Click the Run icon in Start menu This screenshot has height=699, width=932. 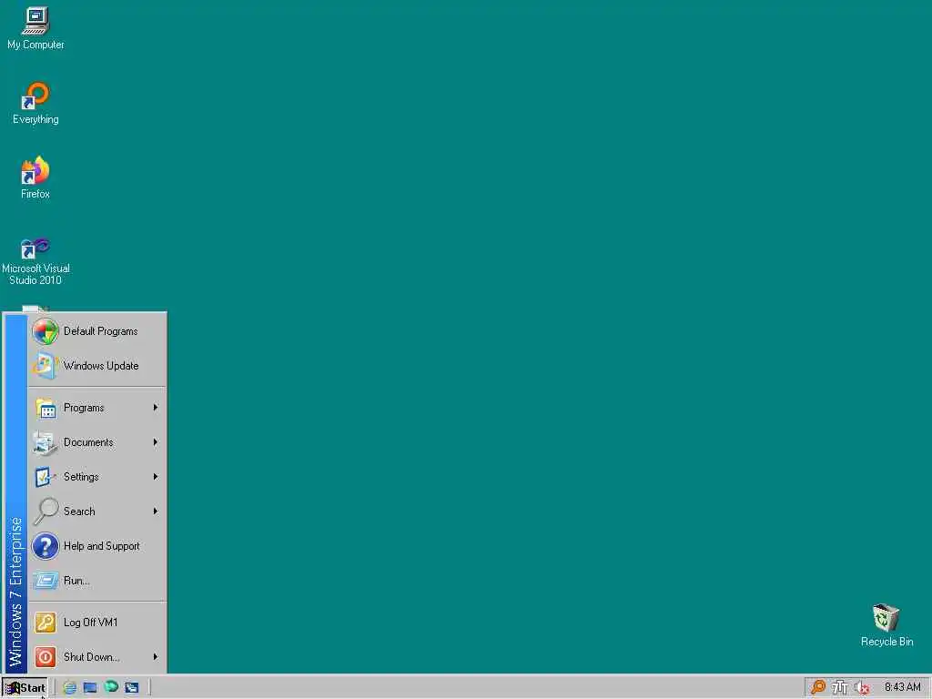click(x=46, y=580)
